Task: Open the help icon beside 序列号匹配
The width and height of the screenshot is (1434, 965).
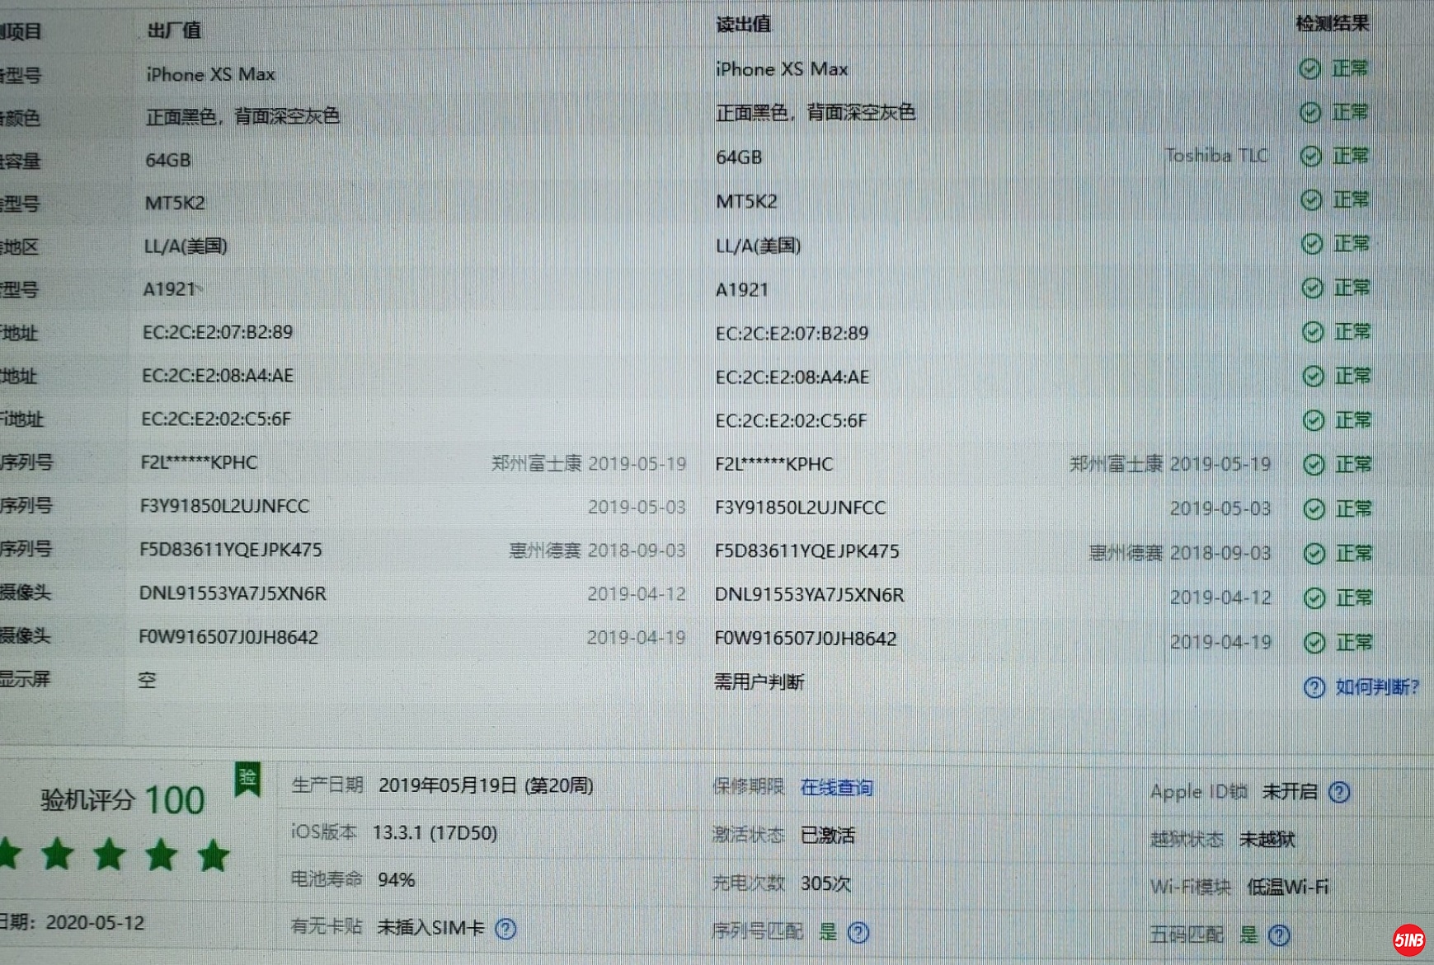Action: pos(858,932)
